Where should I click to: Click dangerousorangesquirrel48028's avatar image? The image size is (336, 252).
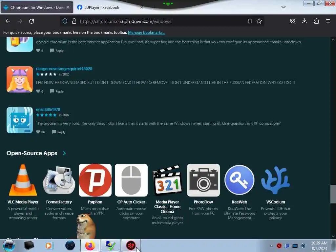(x=20, y=79)
